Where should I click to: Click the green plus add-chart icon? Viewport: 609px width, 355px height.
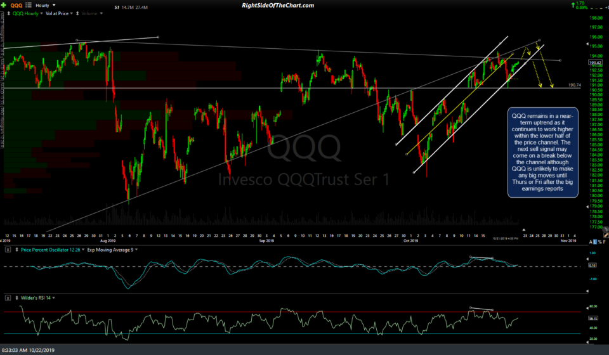[x=4, y=5]
